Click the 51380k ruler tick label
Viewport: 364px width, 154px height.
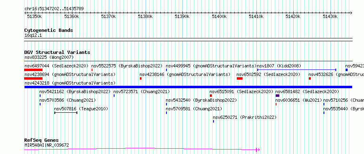145,17
